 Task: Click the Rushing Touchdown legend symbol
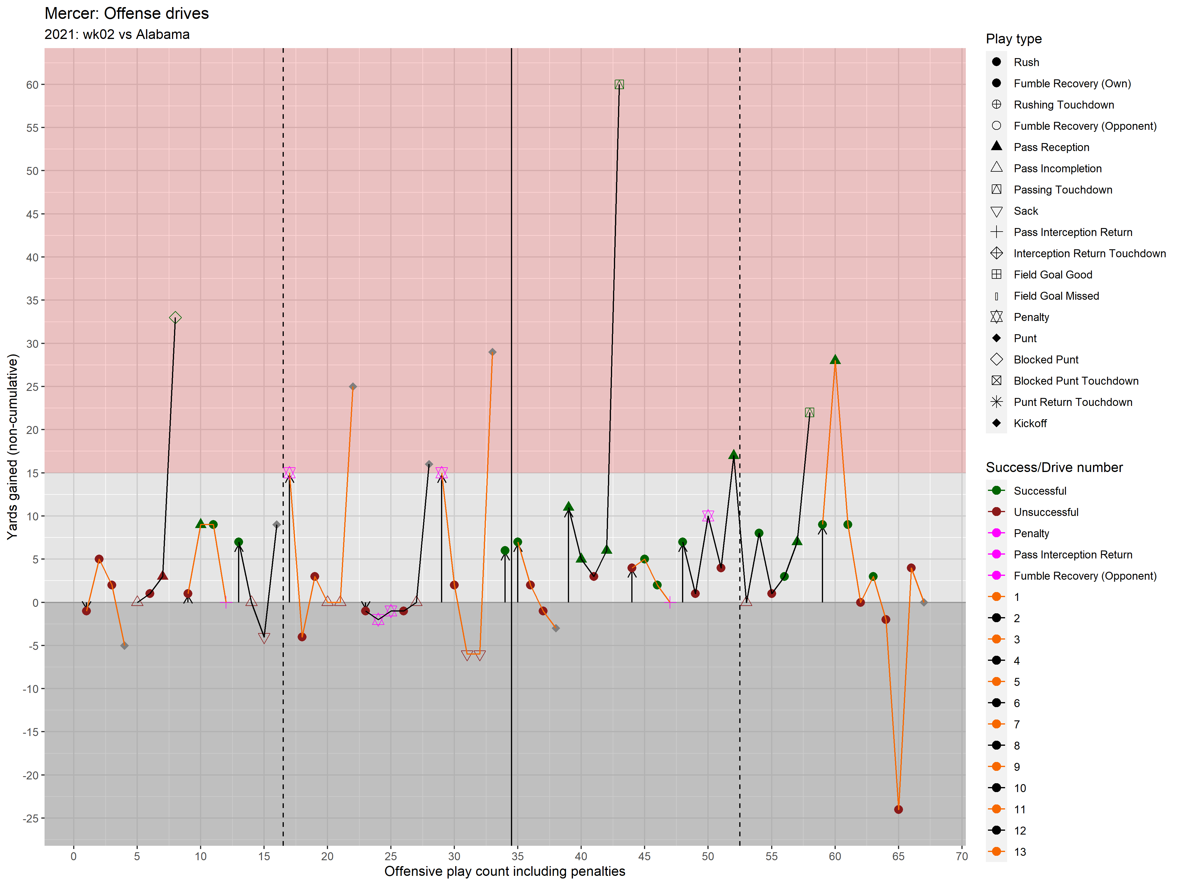point(996,104)
